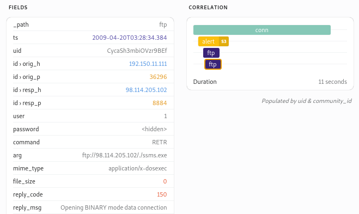The width and height of the screenshot is (359, 214).
Task: Click the hidden password value
Action: 154,129
